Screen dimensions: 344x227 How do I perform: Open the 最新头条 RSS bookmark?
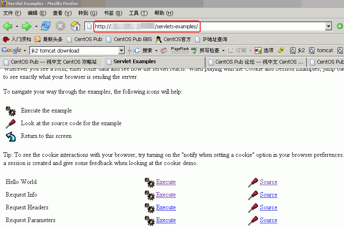pyautogui.click(x=48, y=39)
